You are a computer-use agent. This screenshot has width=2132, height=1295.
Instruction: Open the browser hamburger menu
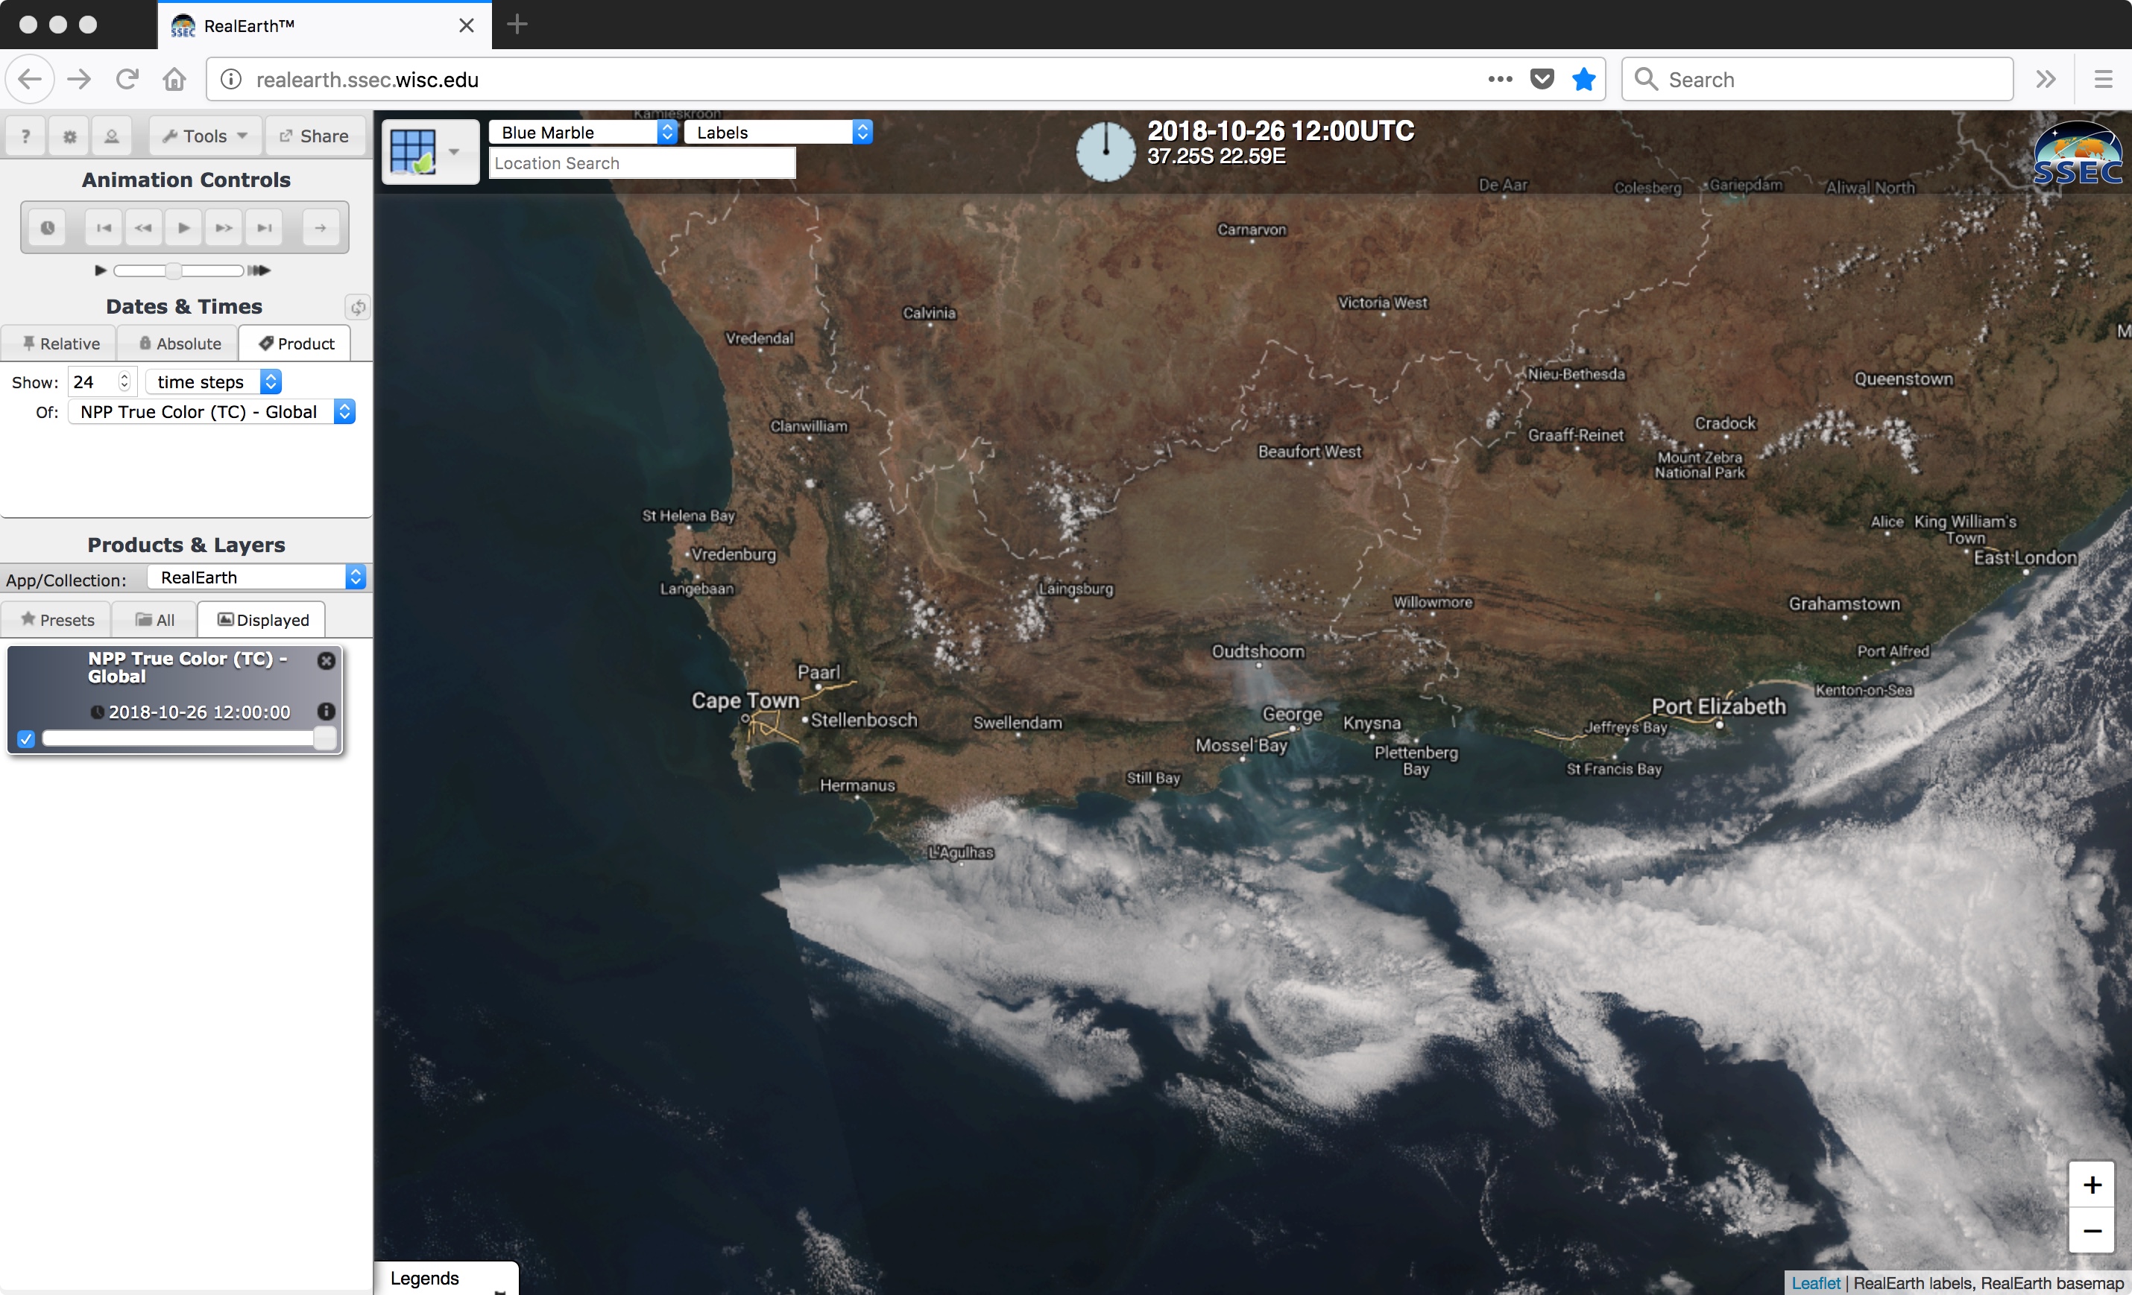[2104, 80]
